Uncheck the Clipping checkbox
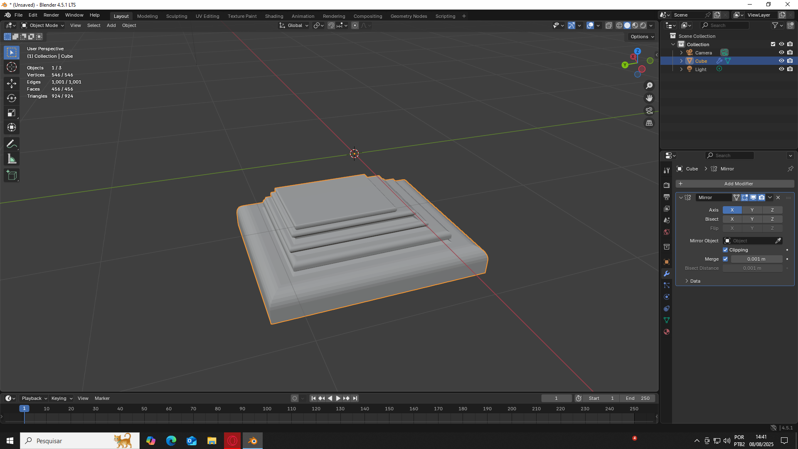 [x=725, y=250]
